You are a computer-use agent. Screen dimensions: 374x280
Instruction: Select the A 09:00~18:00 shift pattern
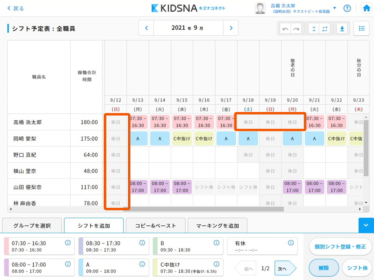tap(111, 268)
